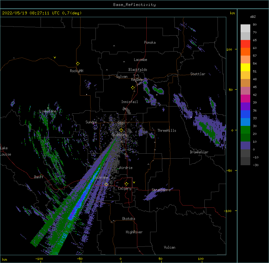Click the Base_Reflectivity title

click(134, 5)
